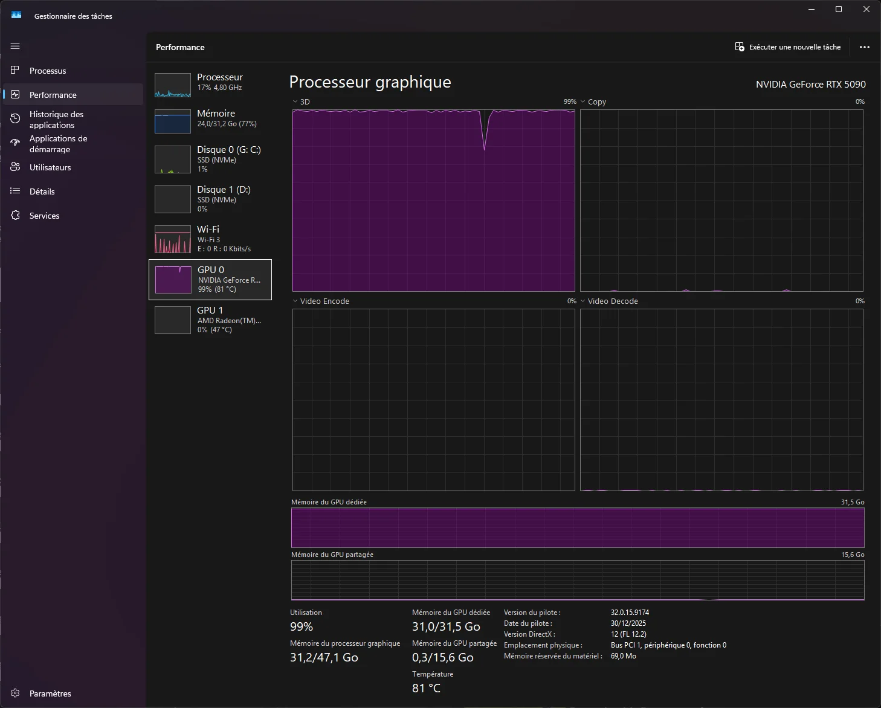881x708 pixels.
Task: Select GPU 1 AMD Radeon item
Action: 210,320
